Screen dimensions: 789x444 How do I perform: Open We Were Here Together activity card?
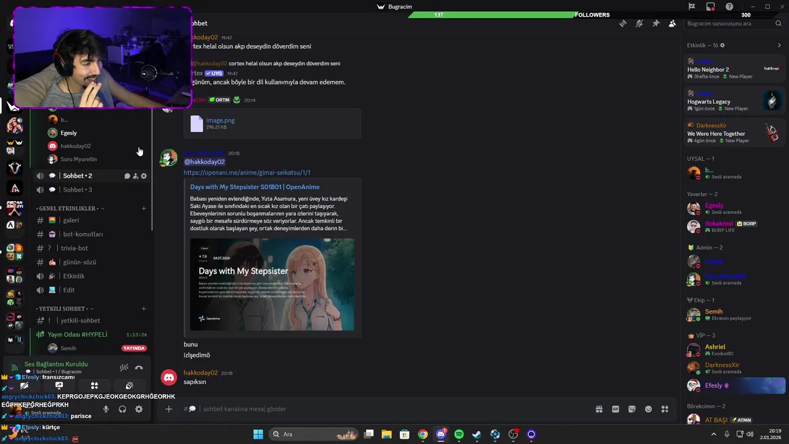735,133
